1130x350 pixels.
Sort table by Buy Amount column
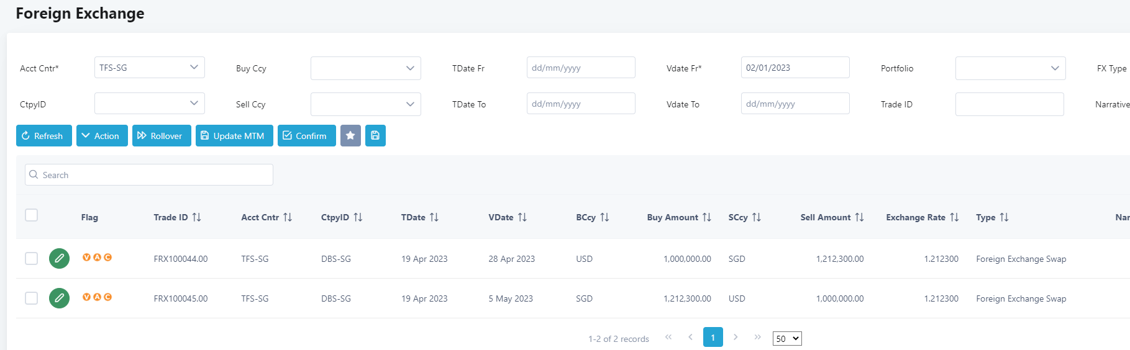706,217
